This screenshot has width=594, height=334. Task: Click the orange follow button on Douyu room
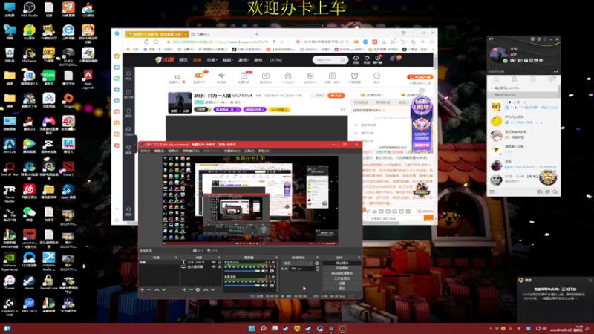pyautogui.click(x=336, y=96)
